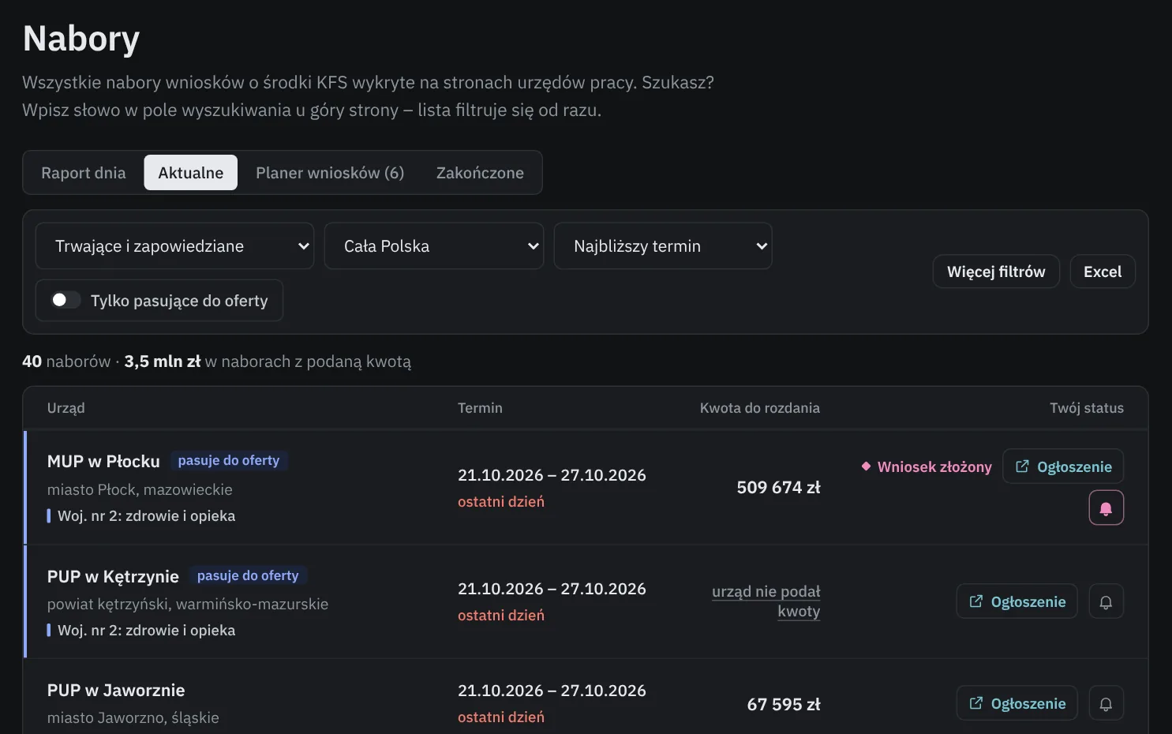Click the amount '67 595 zł'
1172x734 pixels.
[784, 704]
